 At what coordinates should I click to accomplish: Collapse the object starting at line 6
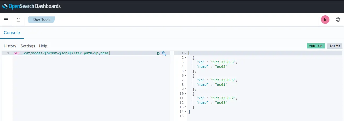[x=185, y=76]
